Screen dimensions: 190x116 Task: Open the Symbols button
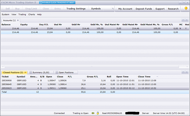[x=96, y=9]
